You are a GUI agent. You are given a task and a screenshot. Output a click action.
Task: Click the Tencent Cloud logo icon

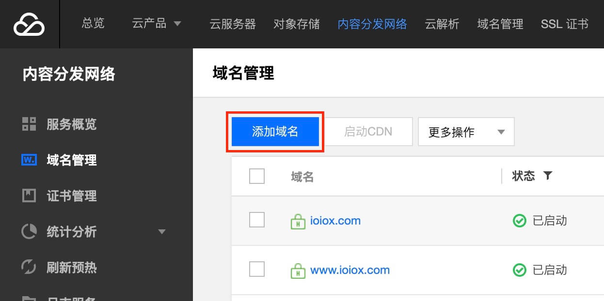[29, 24]
